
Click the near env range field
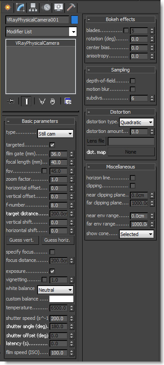tap(139, 216)
